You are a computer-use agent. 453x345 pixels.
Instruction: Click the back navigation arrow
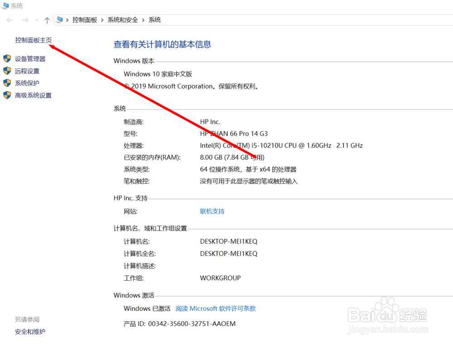pyautogui.click(x=9, y=19)
